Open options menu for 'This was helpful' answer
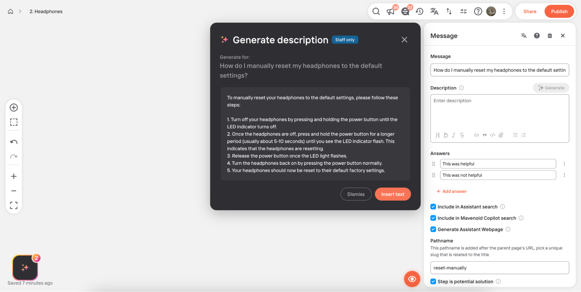Viewport: 581px width, 292px height. [564, 164]
